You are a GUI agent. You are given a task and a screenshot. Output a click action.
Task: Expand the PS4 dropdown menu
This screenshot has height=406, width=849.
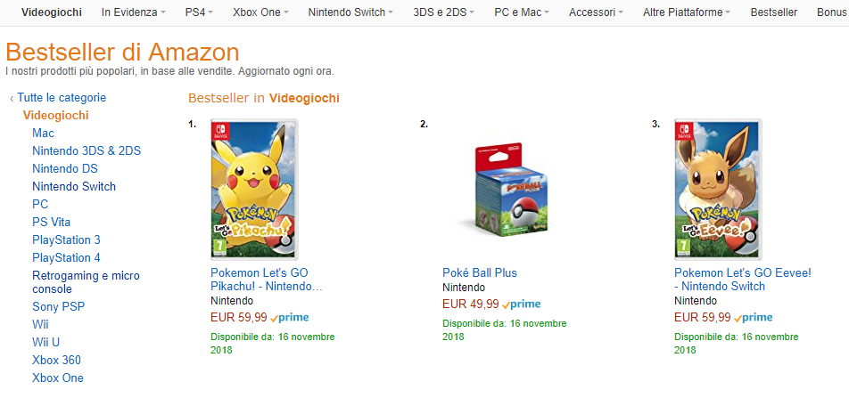tap(200, 12)
